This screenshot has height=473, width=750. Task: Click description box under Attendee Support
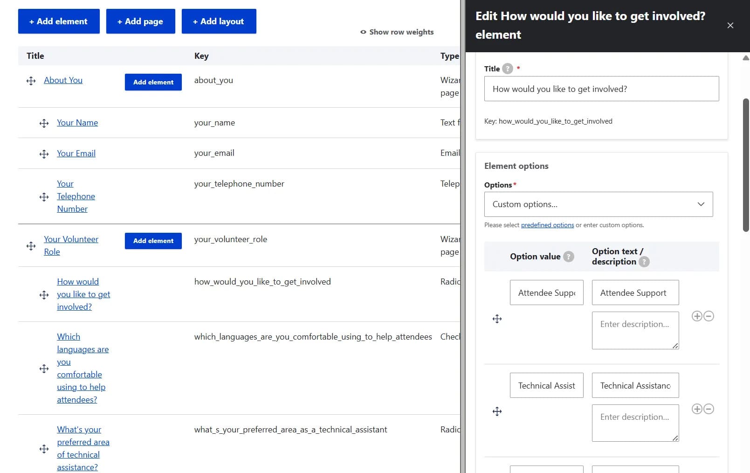[x=635, y=330]
